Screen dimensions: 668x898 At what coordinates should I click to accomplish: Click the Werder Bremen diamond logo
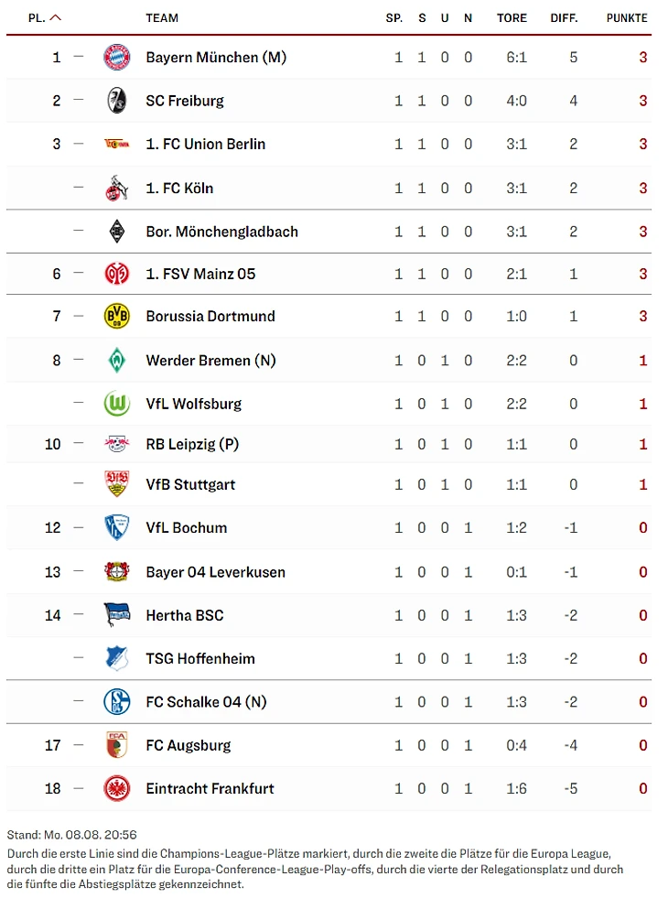tap(116, 361)
